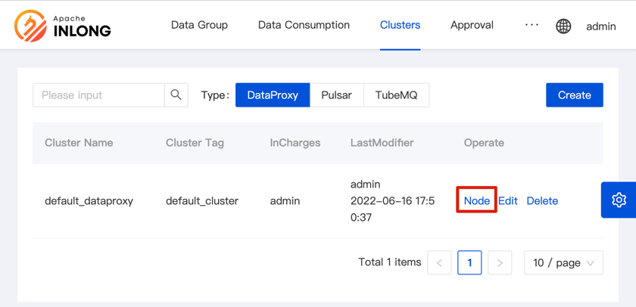Expand the more menu ellipsis
The height and width of the screenshot is (307, 636).
pyautogui.click(x=532, y=25)
